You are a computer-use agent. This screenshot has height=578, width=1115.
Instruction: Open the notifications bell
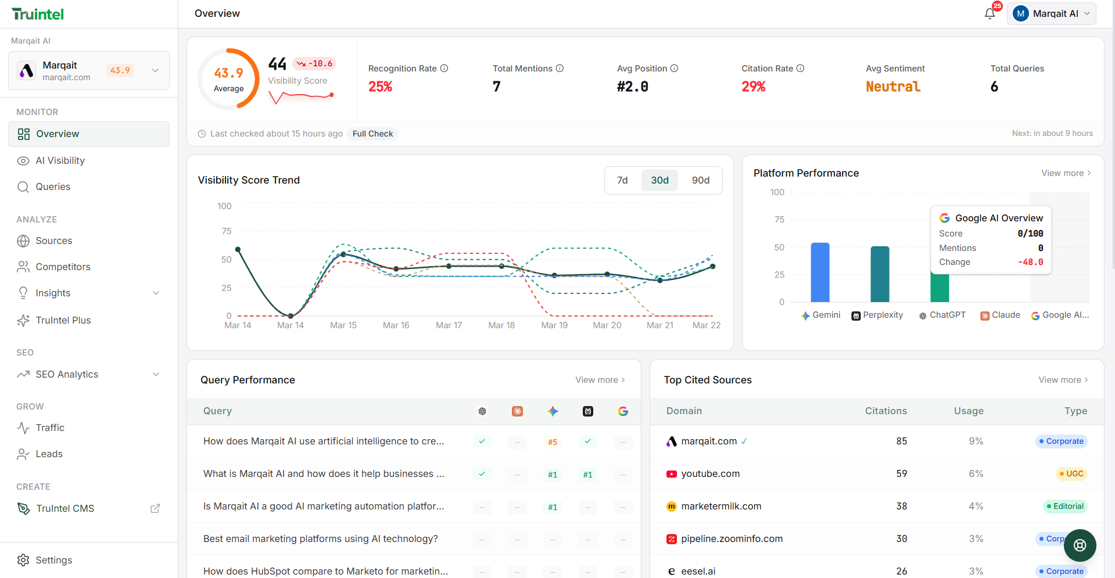click(x=989, y=13)
